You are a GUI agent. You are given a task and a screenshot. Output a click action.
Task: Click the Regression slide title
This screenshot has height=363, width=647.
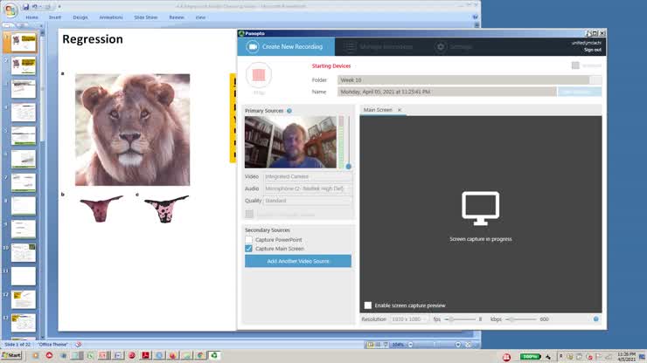pos(93,39)
